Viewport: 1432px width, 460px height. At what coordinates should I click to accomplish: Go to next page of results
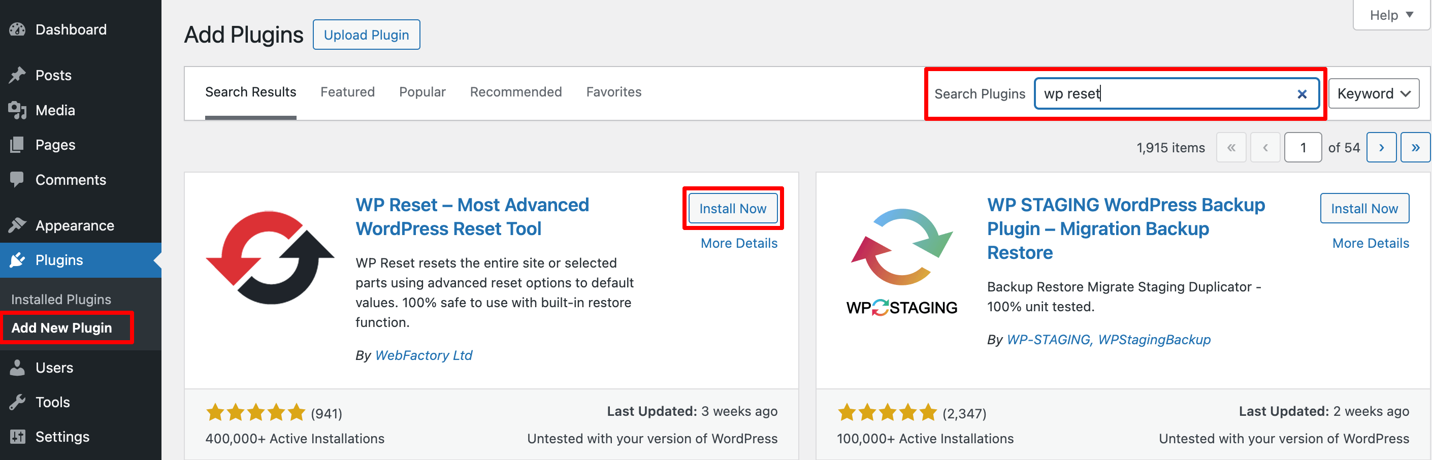pos(1381,148)
